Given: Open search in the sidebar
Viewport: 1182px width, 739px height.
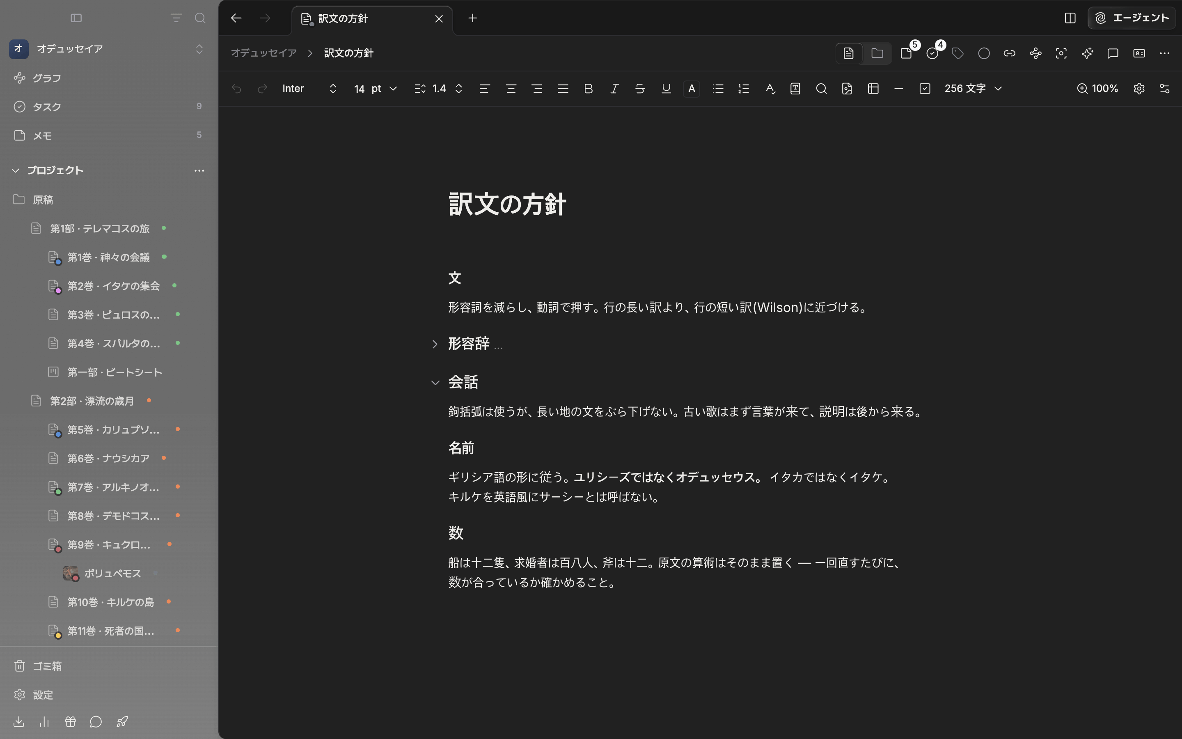Looking at the screenshot, I should [x=200, y=18].
